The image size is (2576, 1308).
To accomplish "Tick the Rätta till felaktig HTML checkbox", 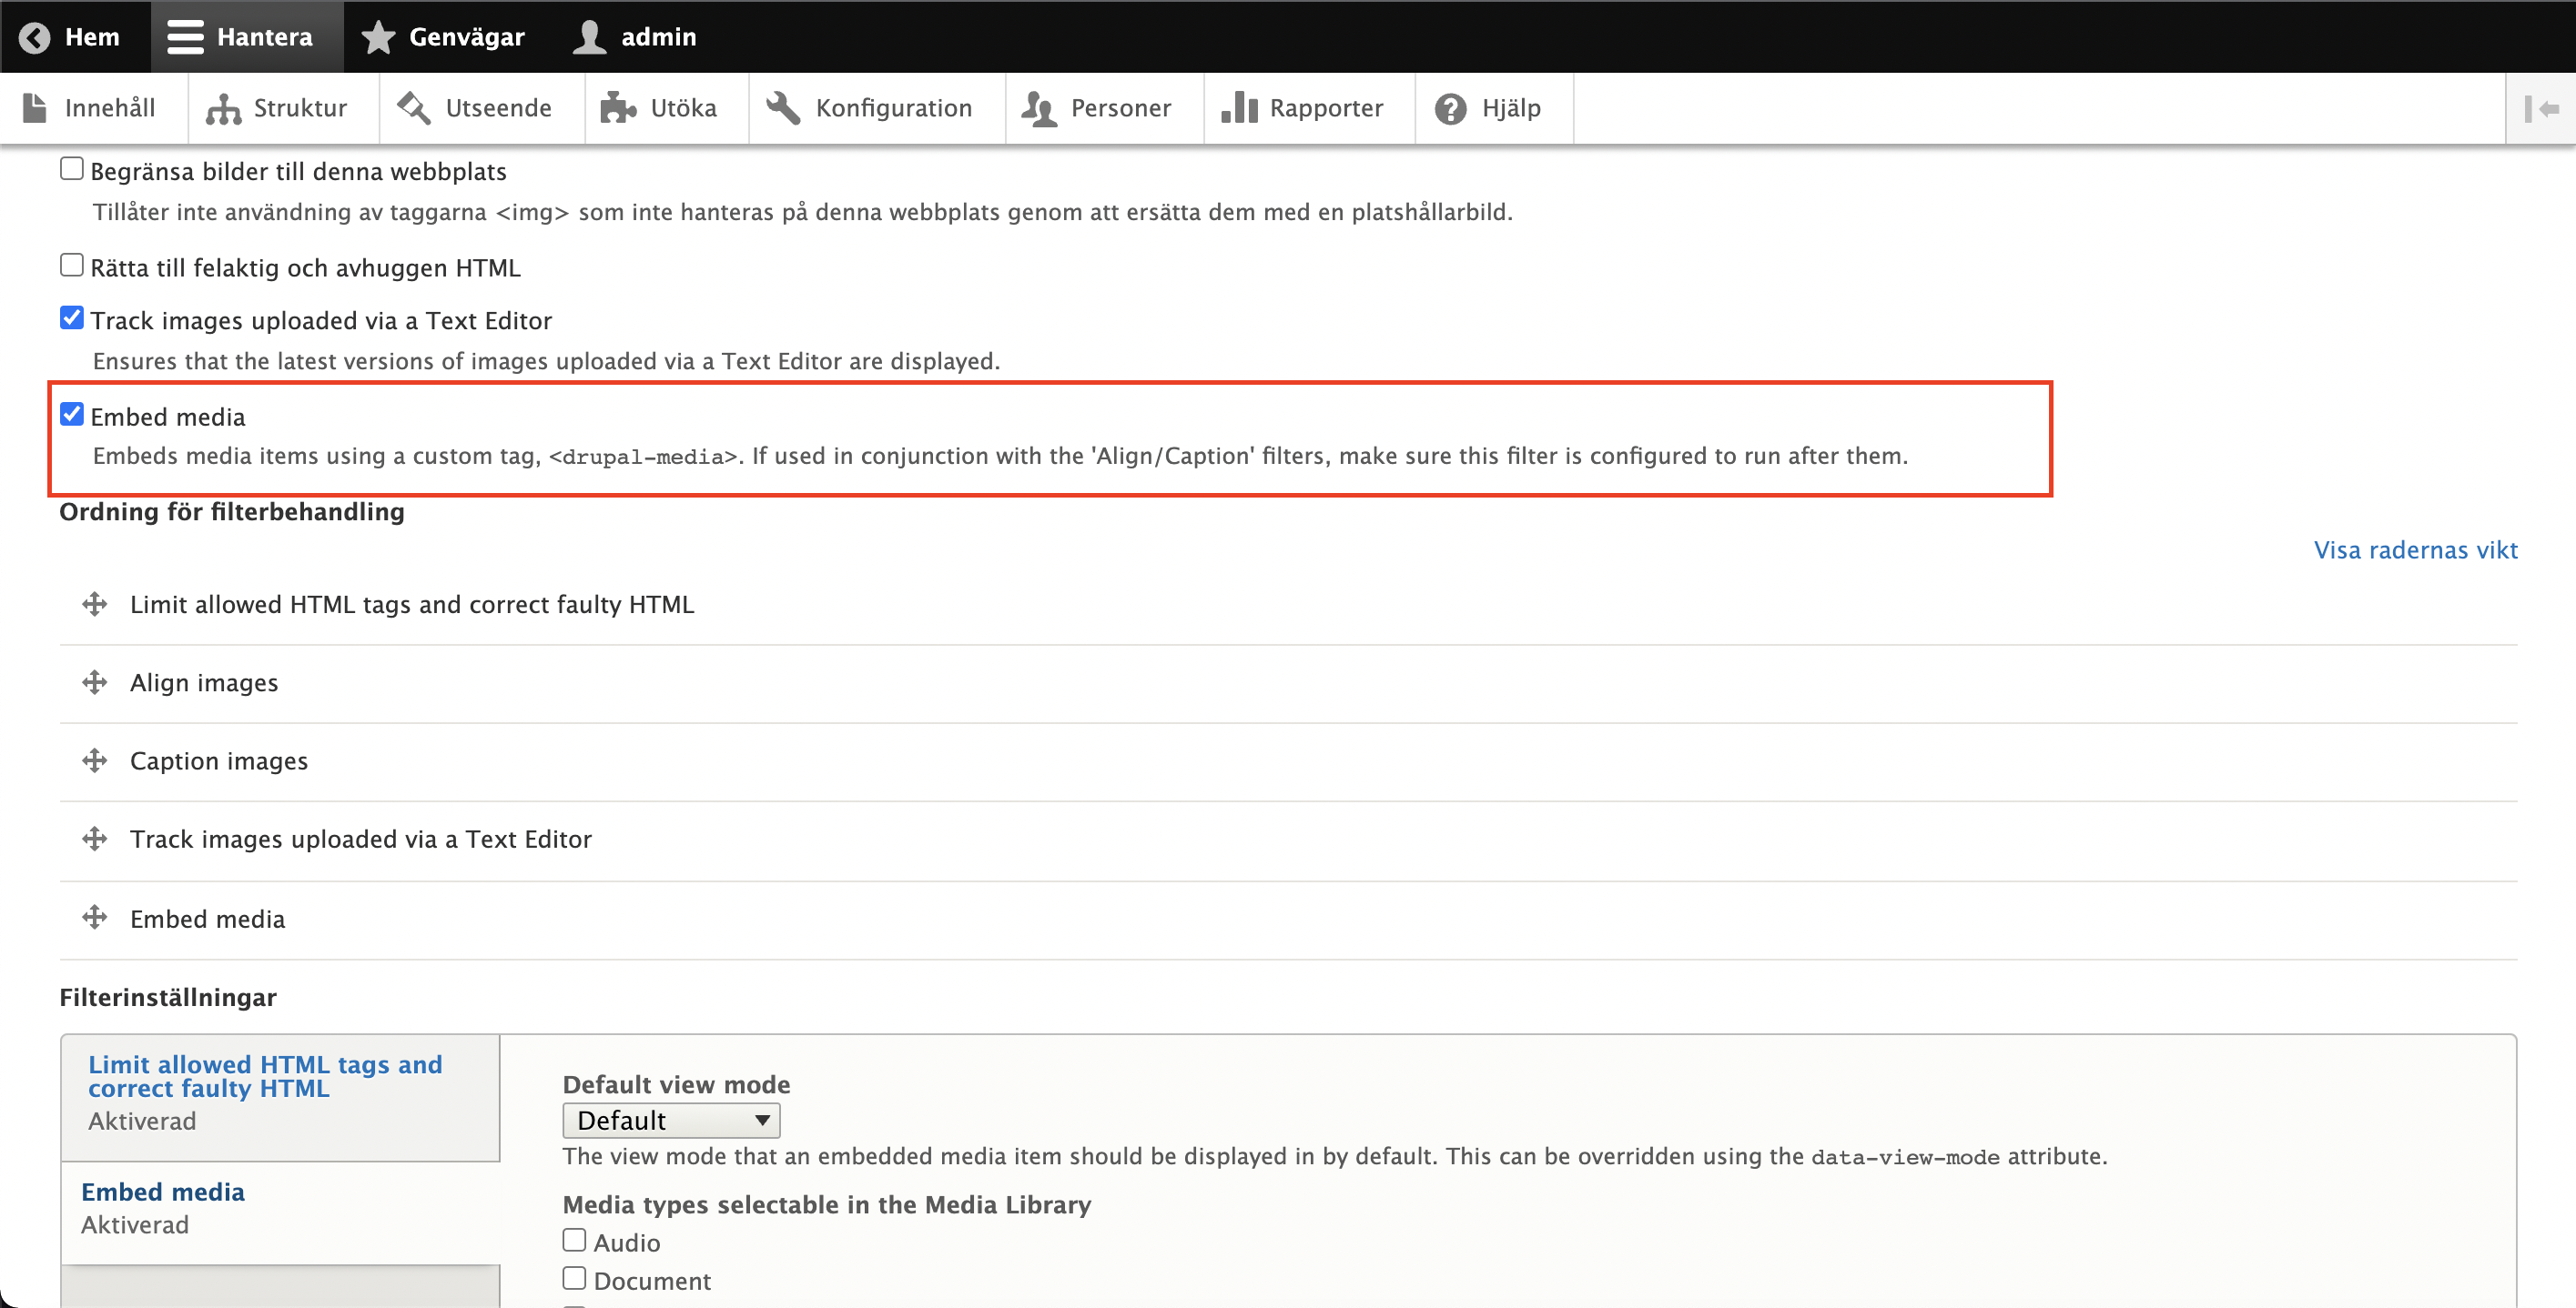I will 72,265.
